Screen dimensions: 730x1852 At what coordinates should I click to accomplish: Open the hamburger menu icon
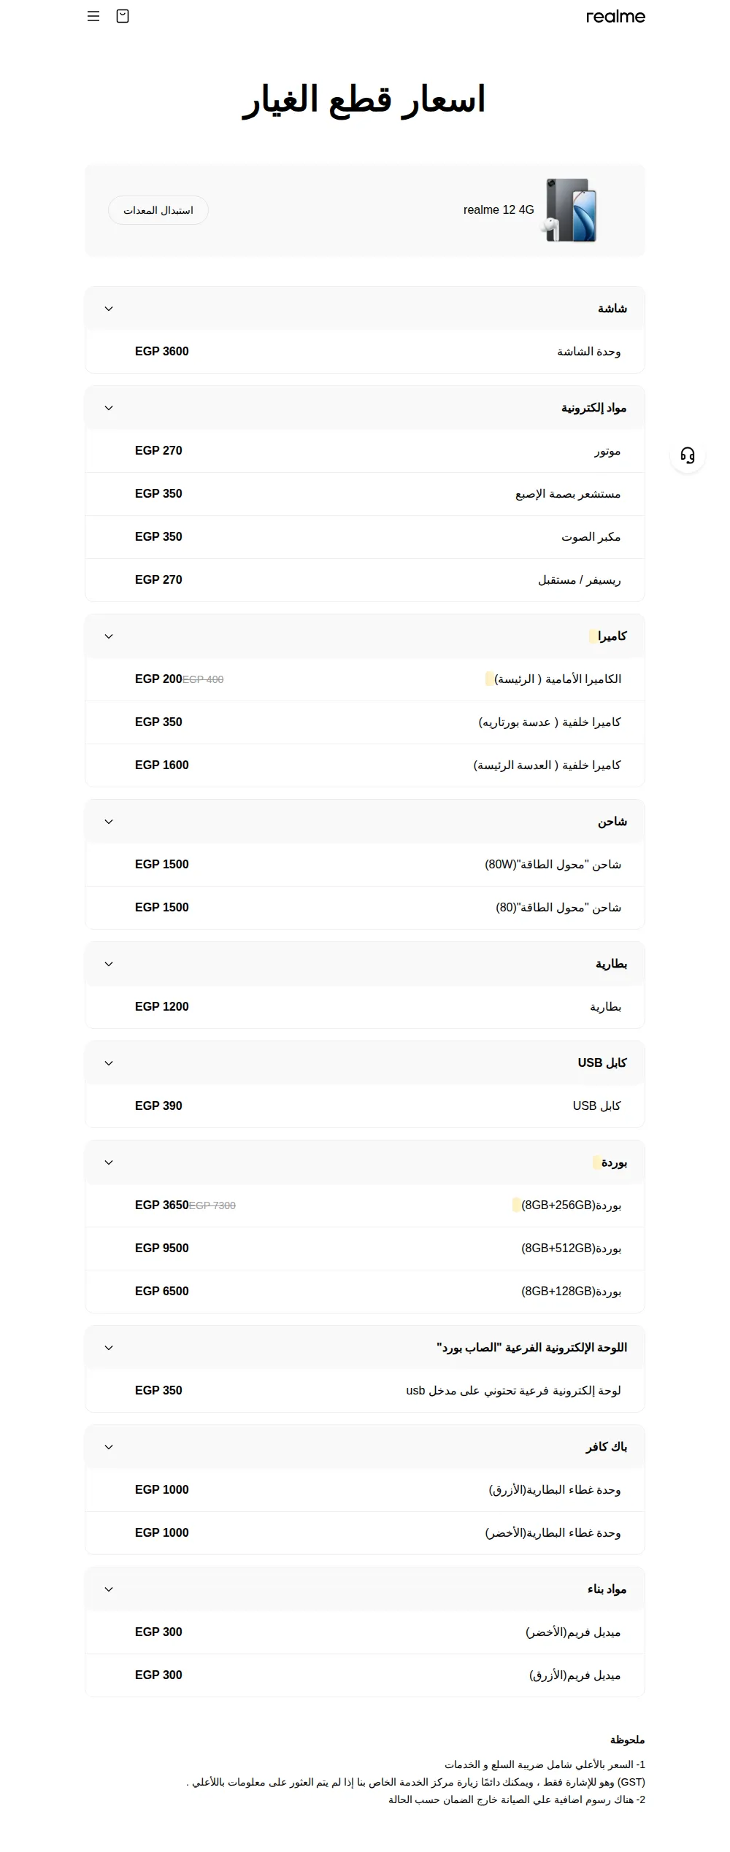93,16
